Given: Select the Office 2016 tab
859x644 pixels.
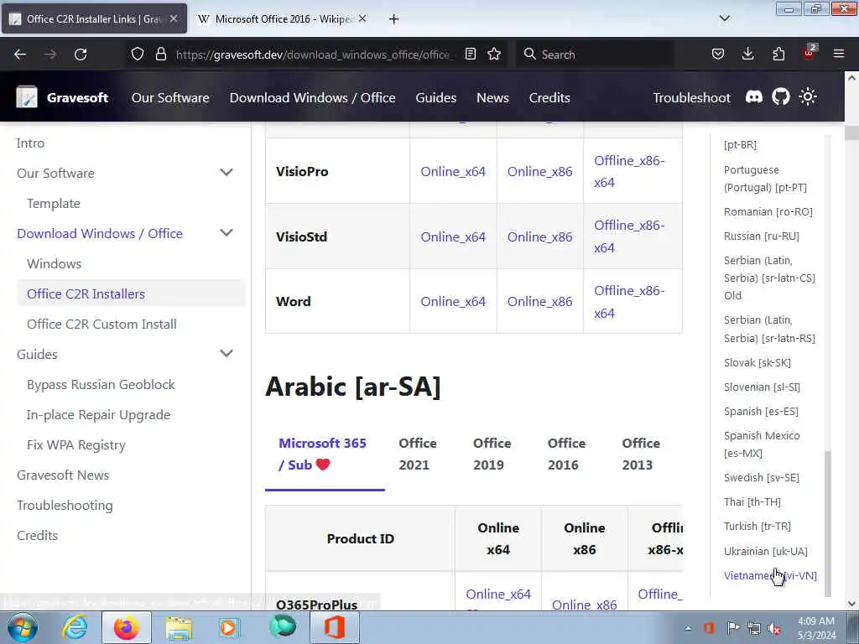Looking at the screenshot, I should (567, 454).
